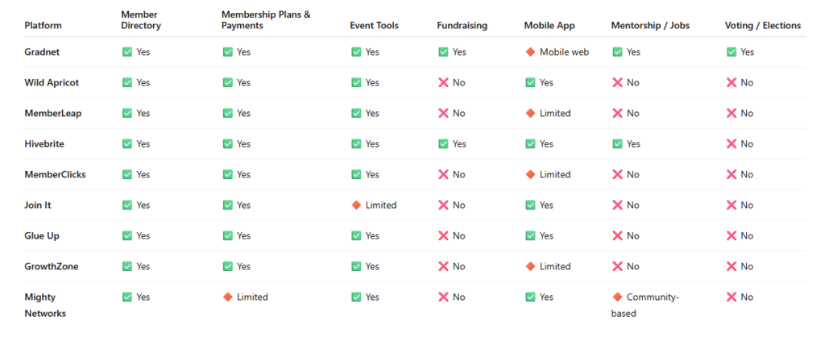Click green check for Glue Up Mobile App
This screenshot has height=337, width=825.
[530, 235]
